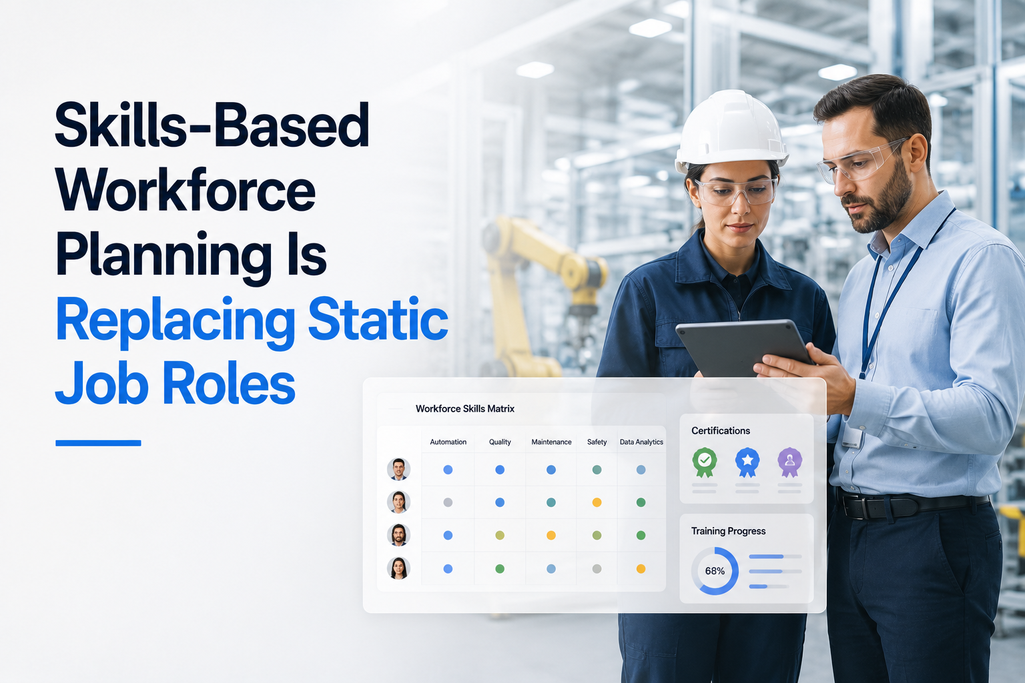The image size is (1025, 683).
Task: Select the bottom-row avatar of woman with long hair
Action: (x=398, y=568)
